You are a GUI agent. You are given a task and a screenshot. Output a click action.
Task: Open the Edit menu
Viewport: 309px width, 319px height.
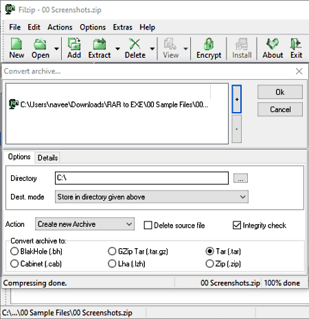(x=34, y=27)
